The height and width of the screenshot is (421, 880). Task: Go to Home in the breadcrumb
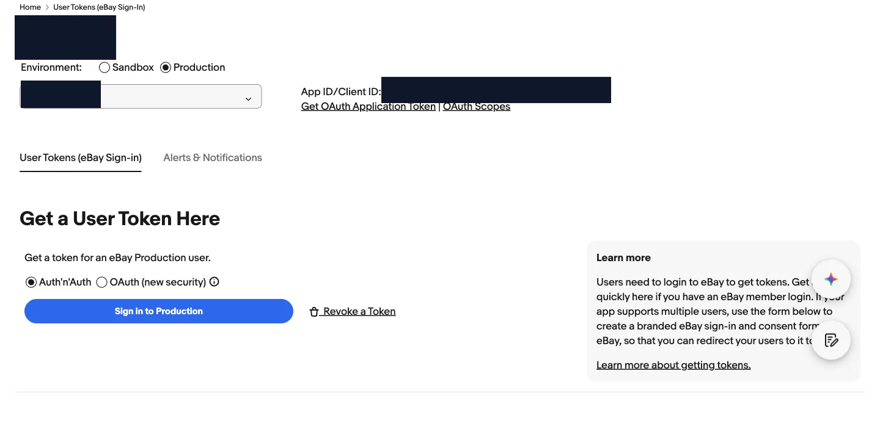click(x=30, y=7)
